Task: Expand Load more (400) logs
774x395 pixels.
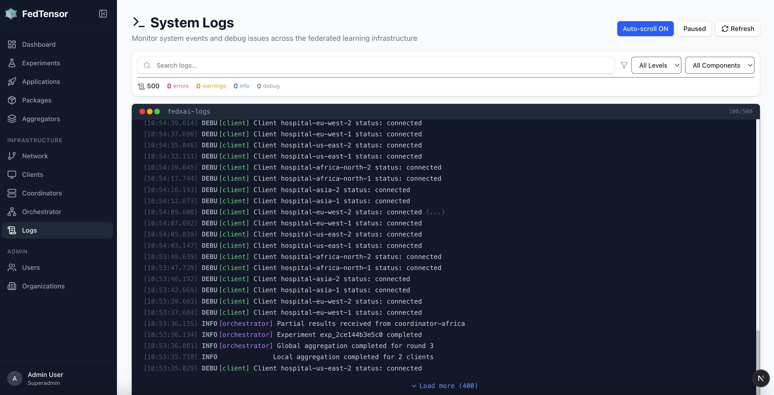Action: tap(444, 386)
